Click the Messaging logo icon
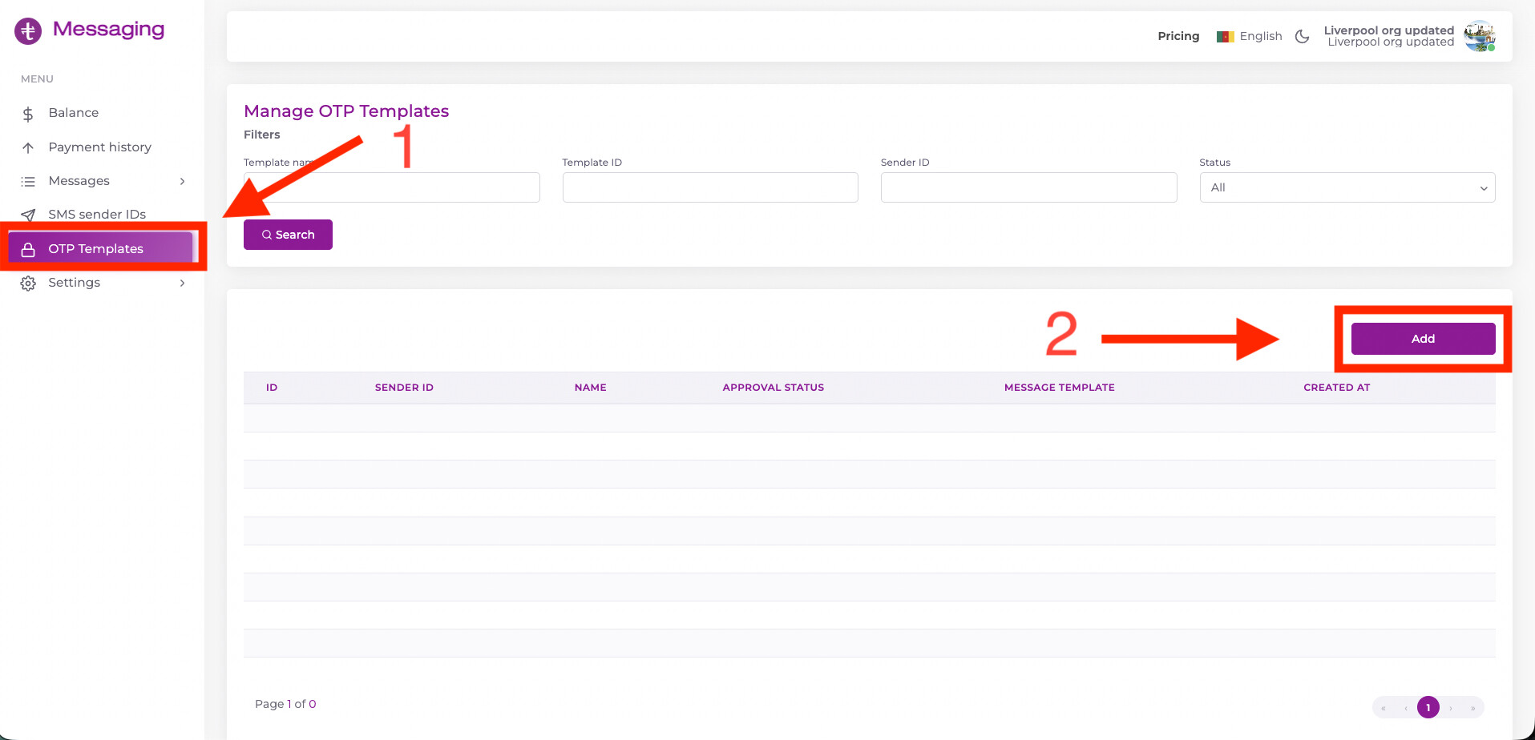Viewport: 1535px width, 740px height. tap(28, 31)
